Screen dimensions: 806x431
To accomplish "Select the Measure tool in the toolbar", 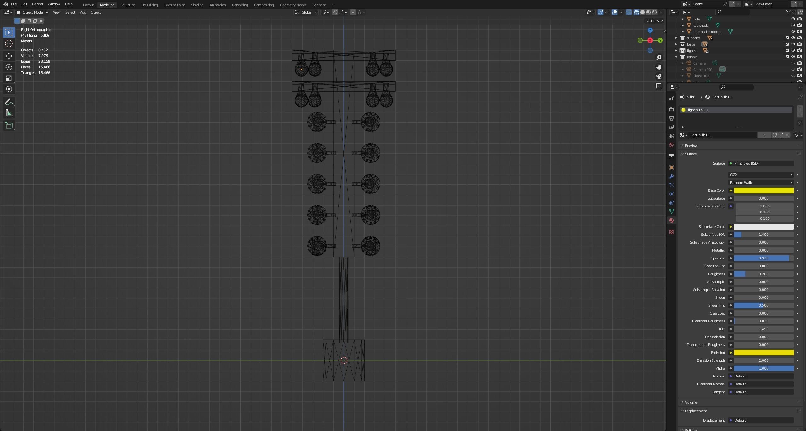I will click(9, 113).
